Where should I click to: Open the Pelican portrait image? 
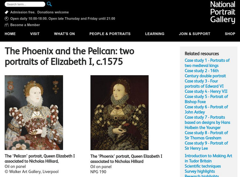(34, 113)
